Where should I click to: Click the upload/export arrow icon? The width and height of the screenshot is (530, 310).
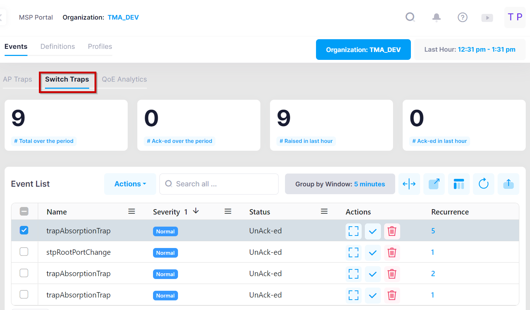[x=508, y=184]
